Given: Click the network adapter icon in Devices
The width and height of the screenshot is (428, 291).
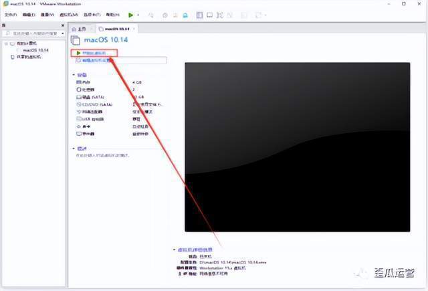Looking at the screenshot, I should point(79,112).
